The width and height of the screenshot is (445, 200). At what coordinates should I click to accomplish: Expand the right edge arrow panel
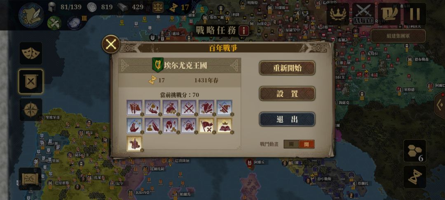coord(440,105)
